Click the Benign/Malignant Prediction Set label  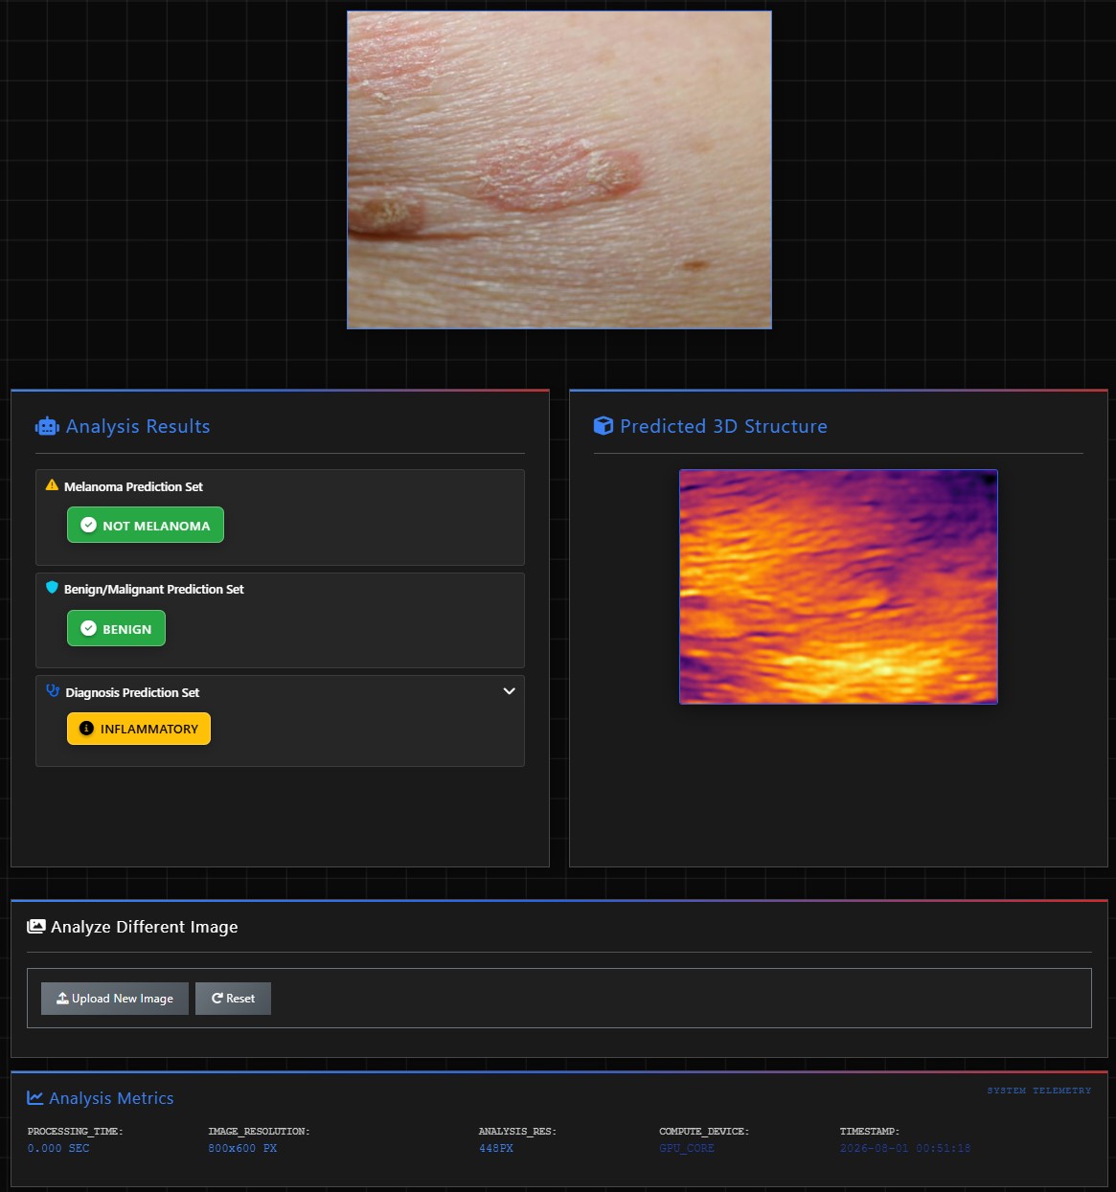pyautogui.click(x=153, y=589)
